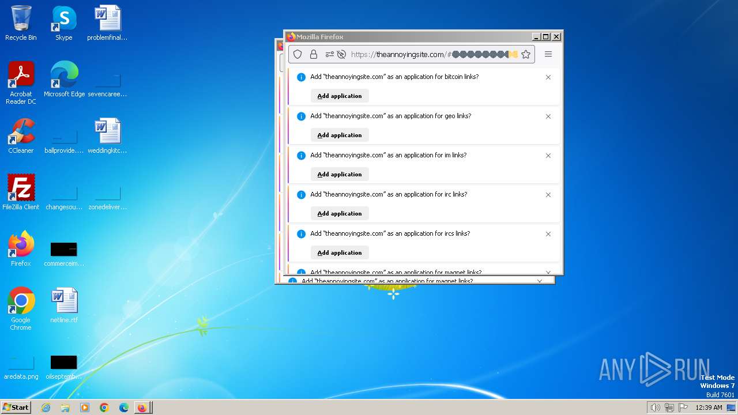The image size is (738, 415).
Task: Click the info icon on im notification
Action: pyautogui.click(x=301, y=156)
